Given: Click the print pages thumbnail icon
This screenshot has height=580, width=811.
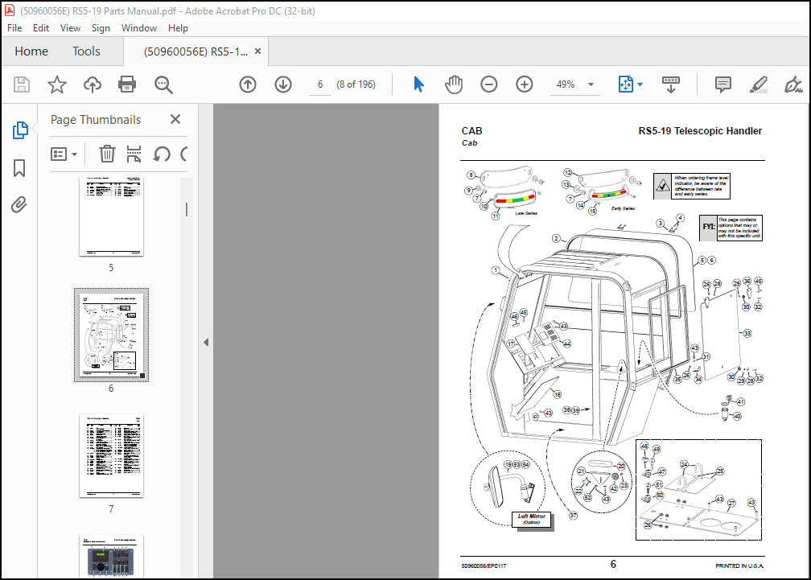Looking at the screenshot, I should pos(134,154).
